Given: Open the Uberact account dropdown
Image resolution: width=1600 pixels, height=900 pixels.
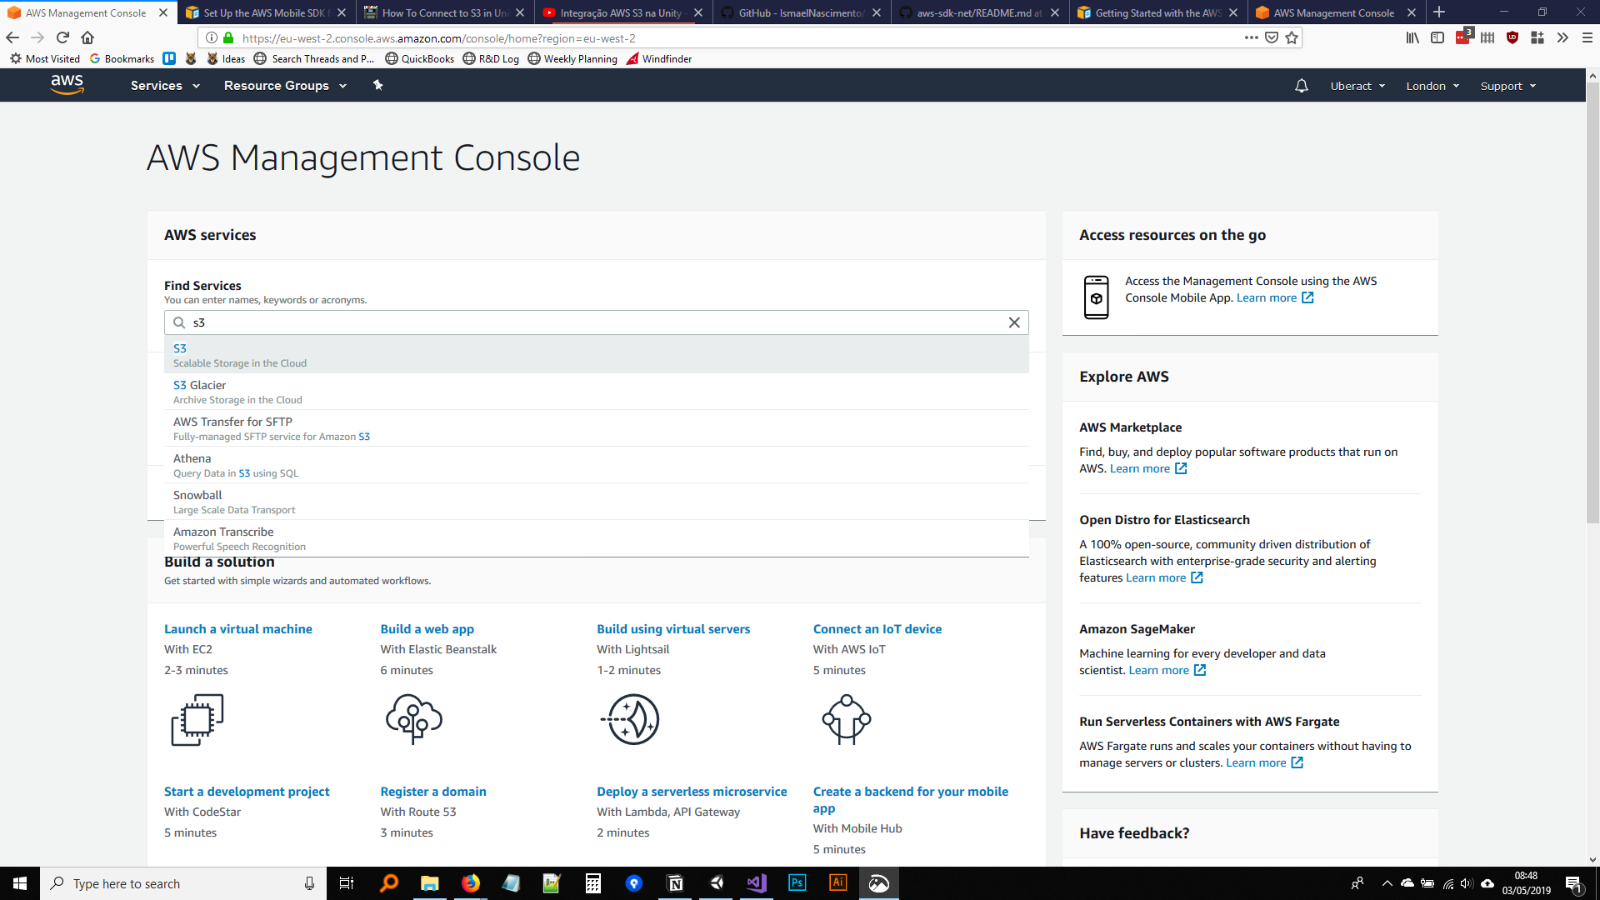Looking at the screenshot, I should (1357, 86).
